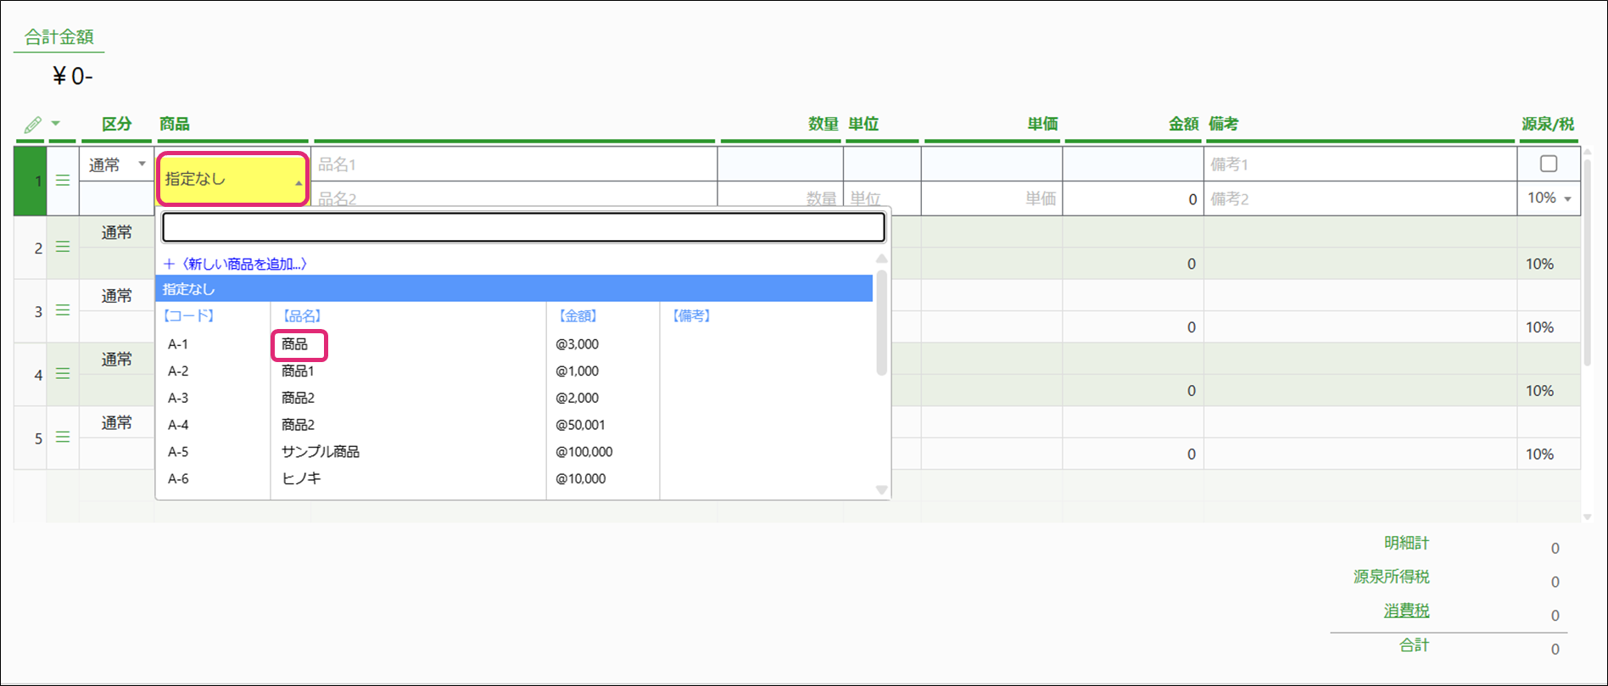Choose product A-5 サンプル商品
The height and width of the screenshot is (686, 1608).
321,452
